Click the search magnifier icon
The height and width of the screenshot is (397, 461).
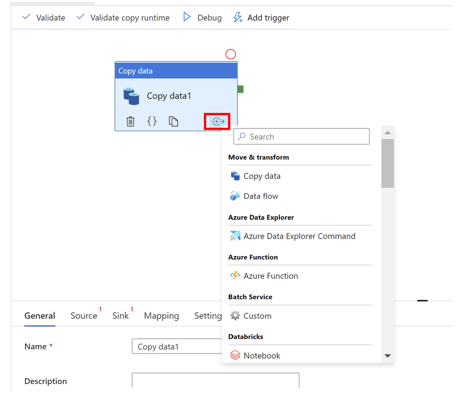[x=242, y=136]
